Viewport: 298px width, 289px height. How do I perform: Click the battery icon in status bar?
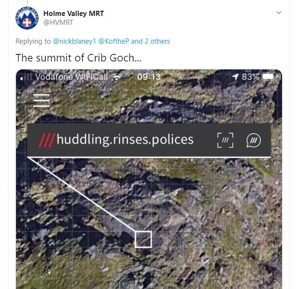coord(269,76)
